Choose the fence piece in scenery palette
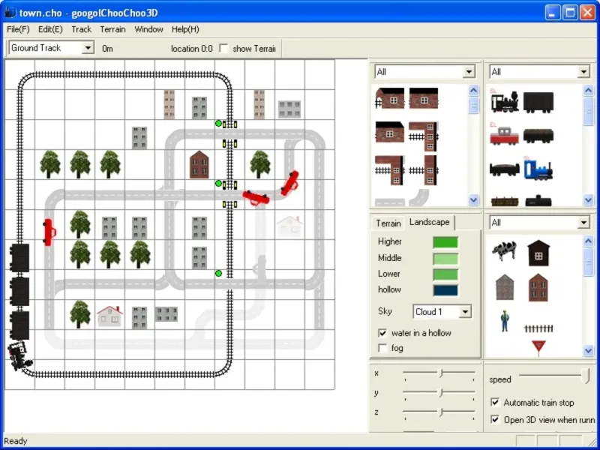This screenshot has height=450, width=600. click(538, 328)
